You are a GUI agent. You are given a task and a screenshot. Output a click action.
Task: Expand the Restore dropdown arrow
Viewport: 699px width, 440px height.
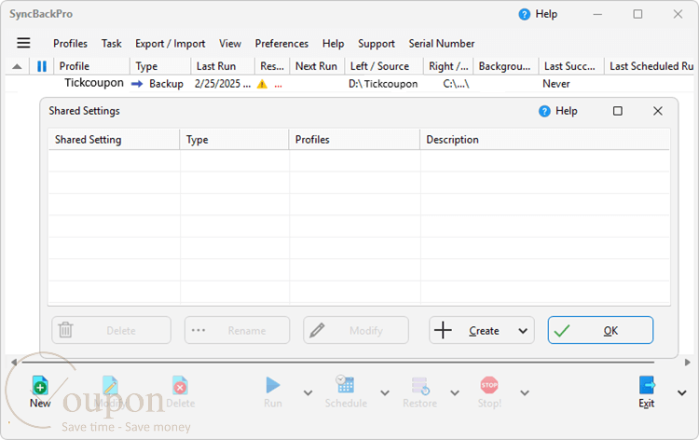(x=454, y=392)
